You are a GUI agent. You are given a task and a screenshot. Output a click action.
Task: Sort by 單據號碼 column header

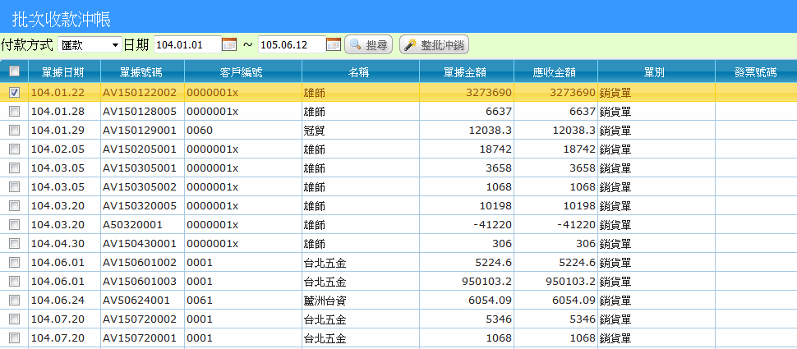click(142, 72)
